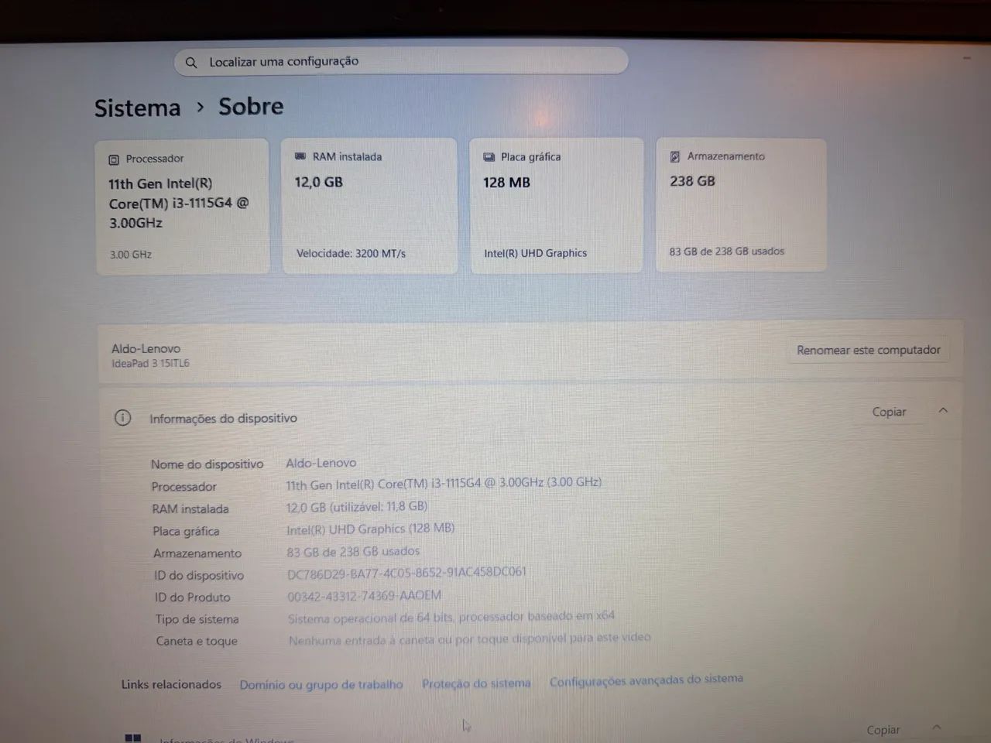Image resolution: width=991 pixels, height=743 pixels.
Task: Click the search magnifier icon
Action: pyautogui.click(x=191, y=63)
